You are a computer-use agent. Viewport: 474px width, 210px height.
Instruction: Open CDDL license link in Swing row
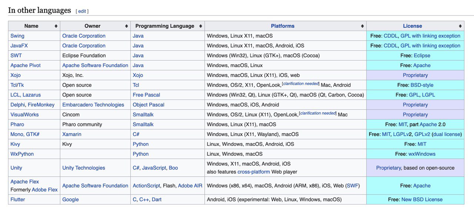(x=391, y=36)
